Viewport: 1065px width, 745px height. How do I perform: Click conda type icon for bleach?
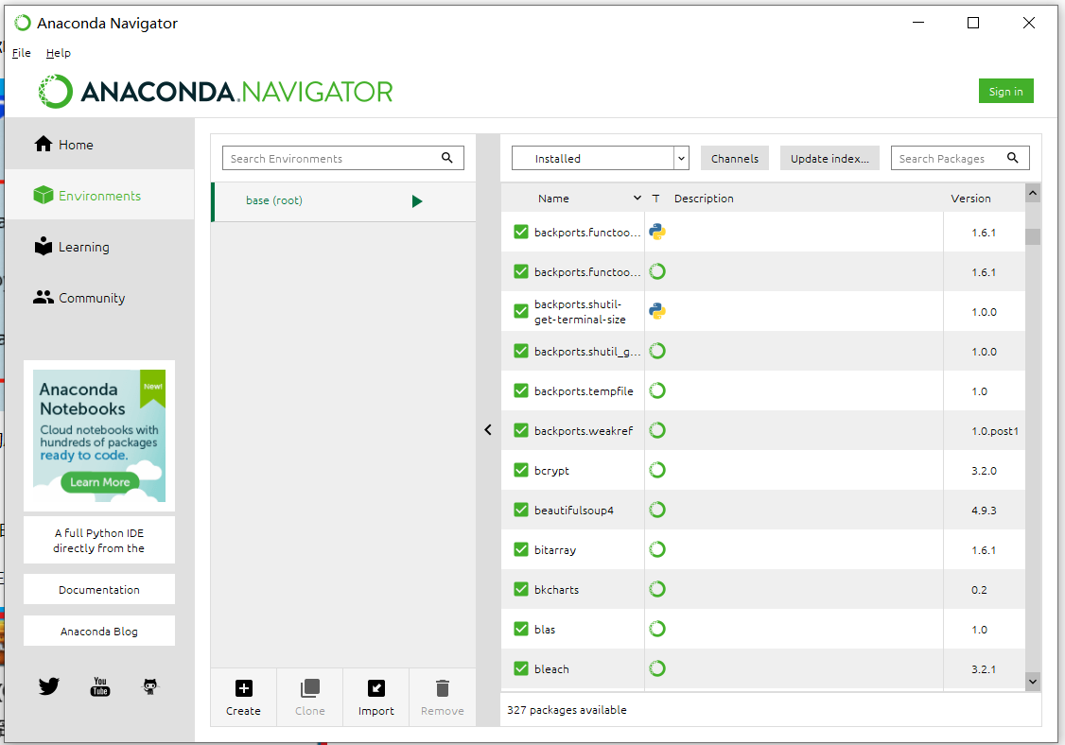(656, 668)
